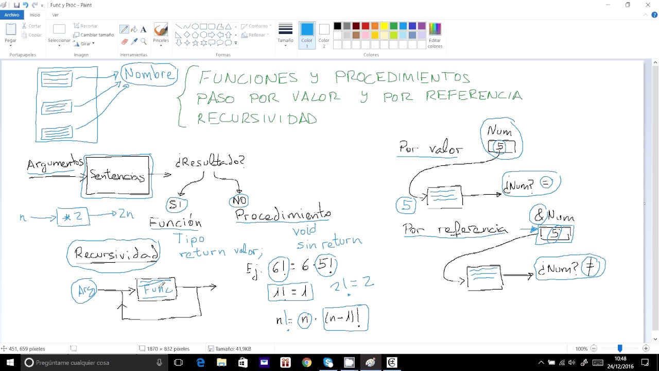The width and height of the screenshot is (659, 371).
Task: Click the Cortana search box
Action: [94, 363]
